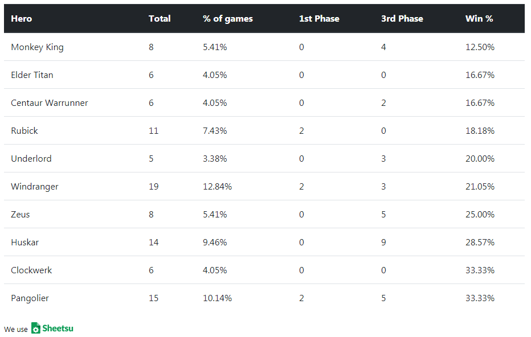Screen dimensions: 531x337
Task: Select the Rubick row
Action: click(24, 131)
